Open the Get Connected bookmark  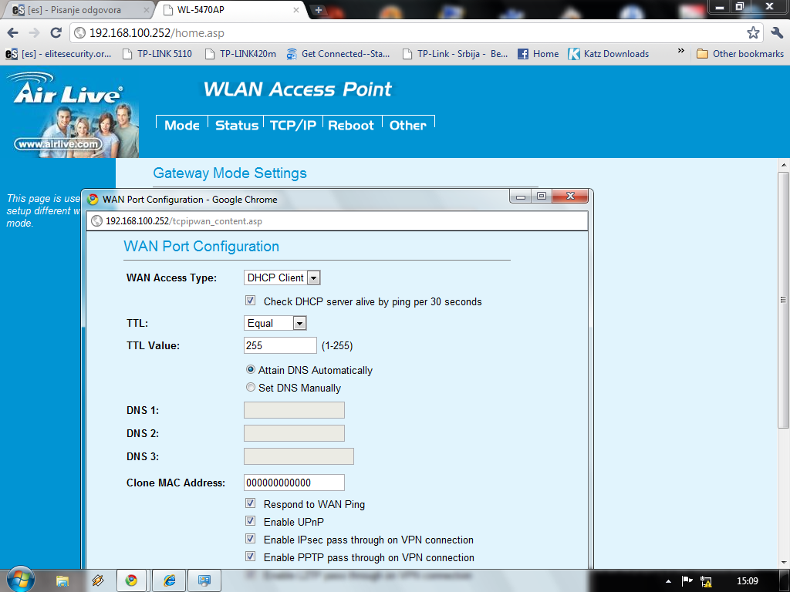[338, 54]
